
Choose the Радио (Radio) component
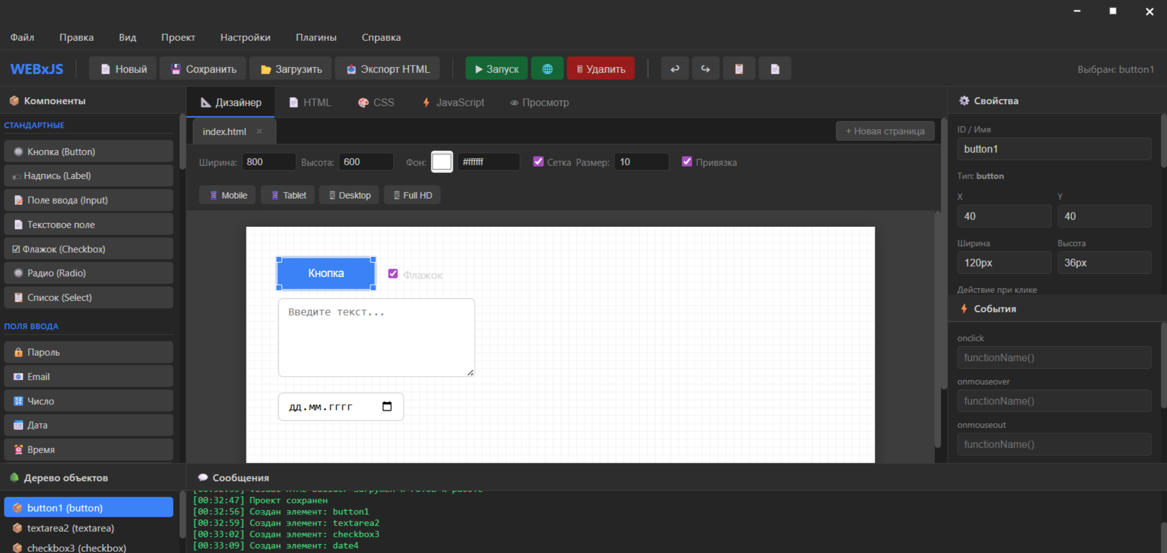89,273
